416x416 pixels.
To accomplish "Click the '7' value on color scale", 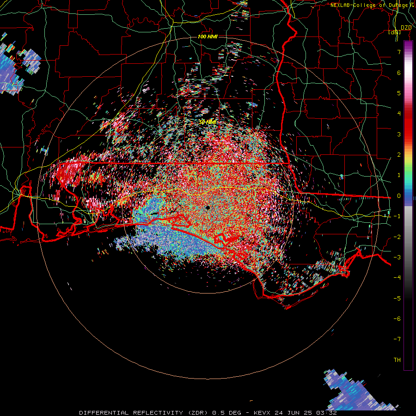I will click(399, 52).
